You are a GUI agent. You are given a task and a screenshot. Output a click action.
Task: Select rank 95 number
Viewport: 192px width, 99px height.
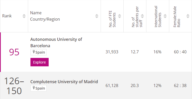(x=14, y=52)
